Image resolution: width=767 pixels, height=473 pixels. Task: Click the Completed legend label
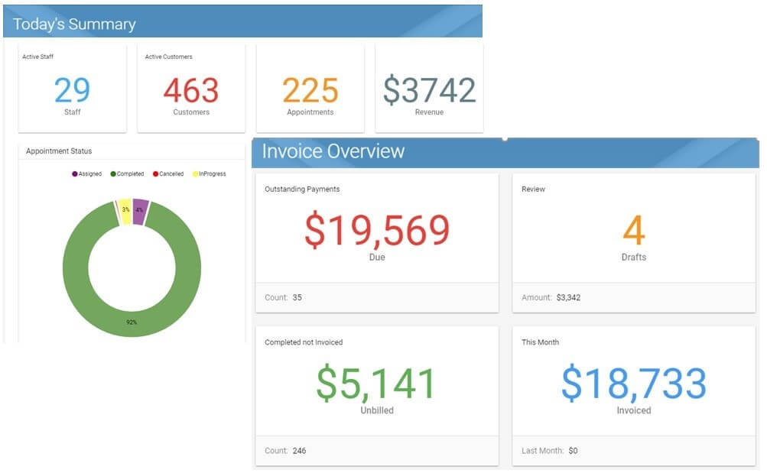click(x=130, y=174)
